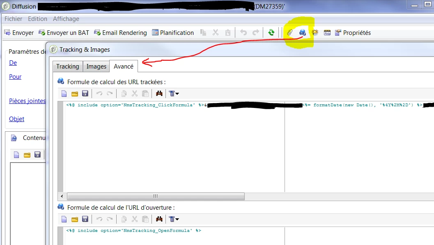New document icon in open URL editor
434x245 pixels.
coord(64,219)
